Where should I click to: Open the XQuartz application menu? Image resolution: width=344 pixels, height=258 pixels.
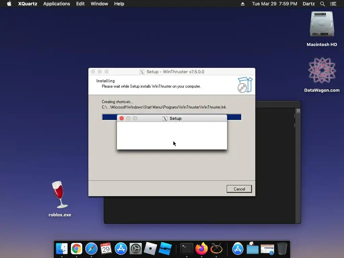tap(28, 4)
